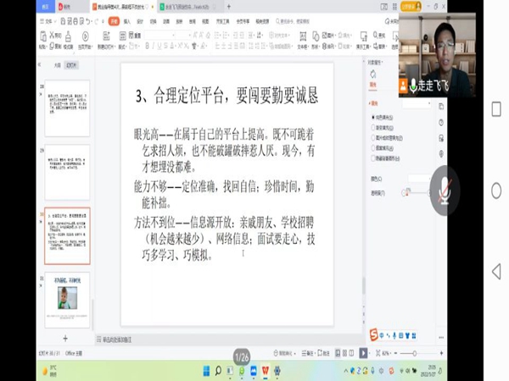Select the selected slide thumbnail with orange border
509x381 pixels.
click(x=67, y=236)
